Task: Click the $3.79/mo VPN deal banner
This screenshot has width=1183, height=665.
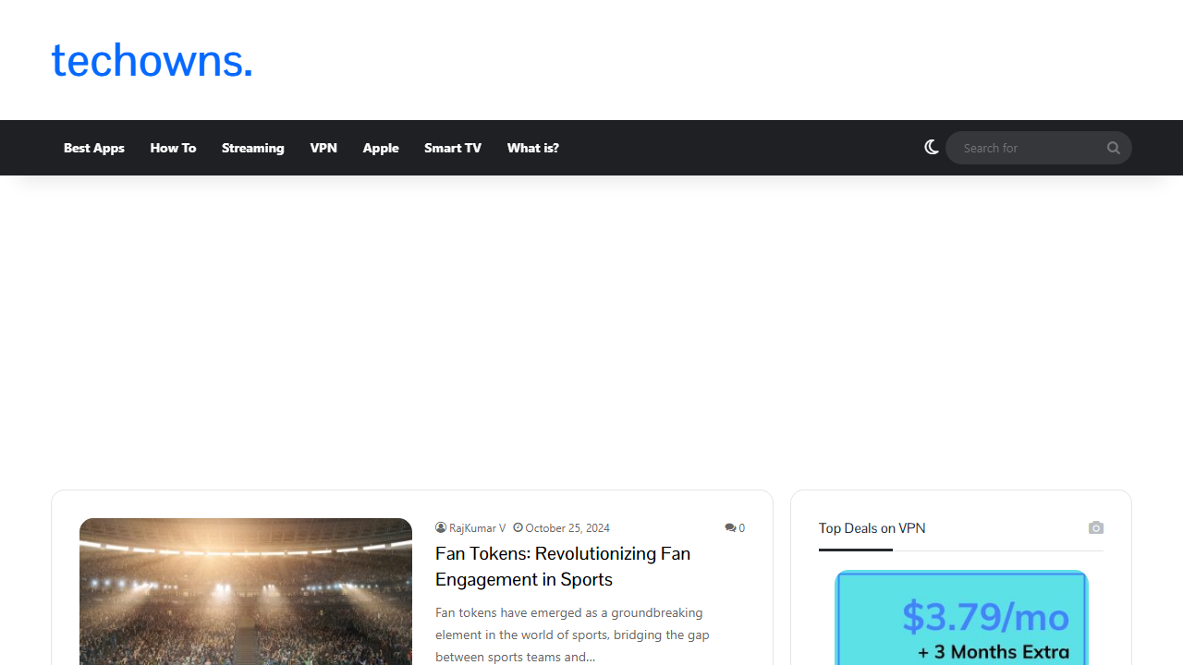Action: coord(960,617)
